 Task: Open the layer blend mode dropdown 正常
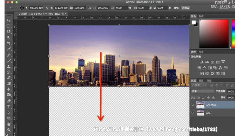202,91
